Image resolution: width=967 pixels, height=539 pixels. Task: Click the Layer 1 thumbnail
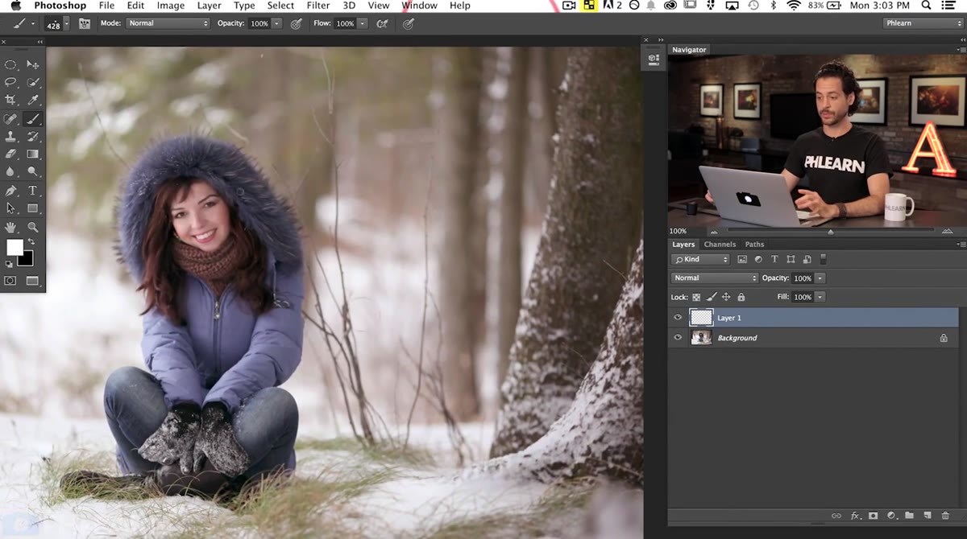[702, 318]
